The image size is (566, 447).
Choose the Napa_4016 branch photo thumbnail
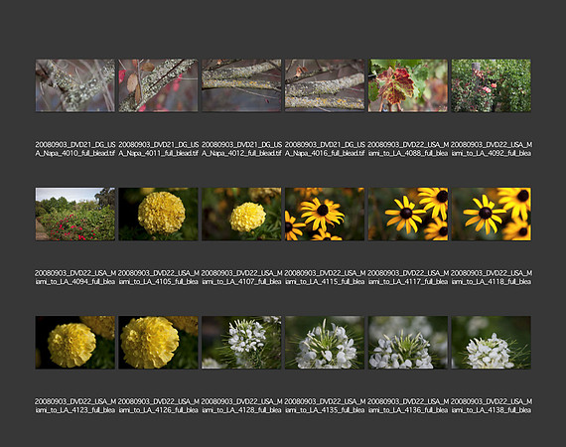point(325,85)
